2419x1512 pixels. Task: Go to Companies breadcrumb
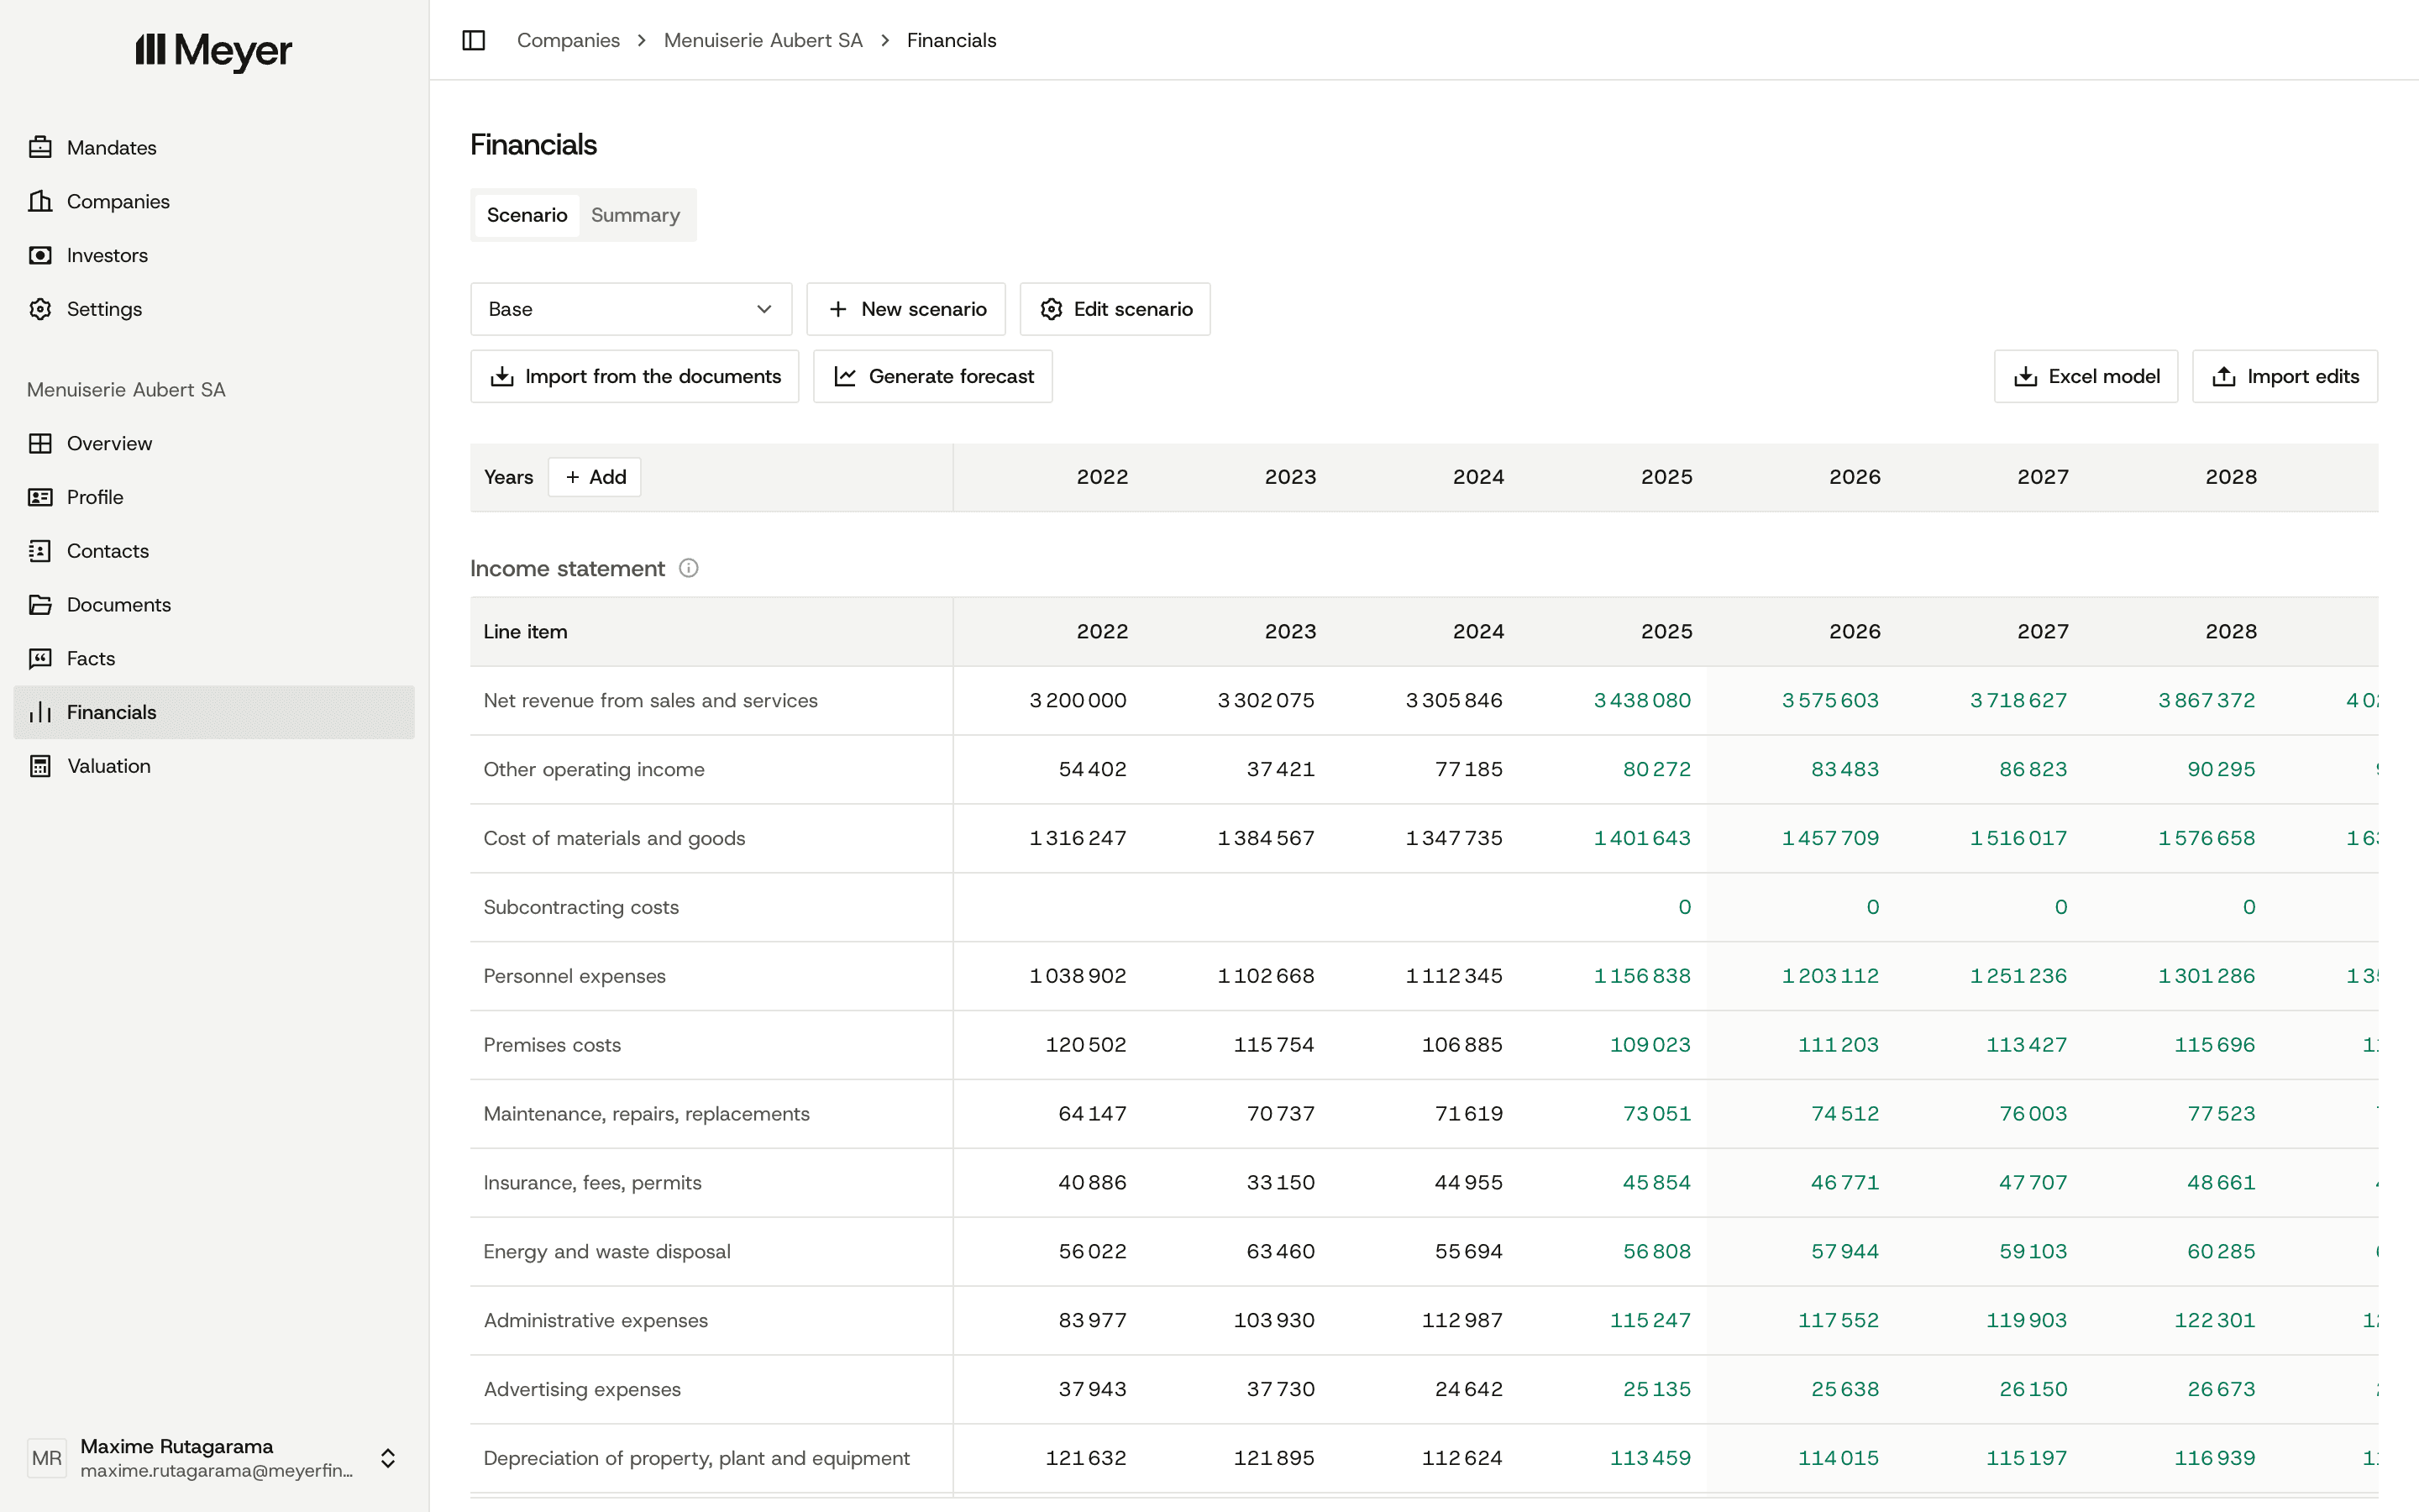click(568, 40)
